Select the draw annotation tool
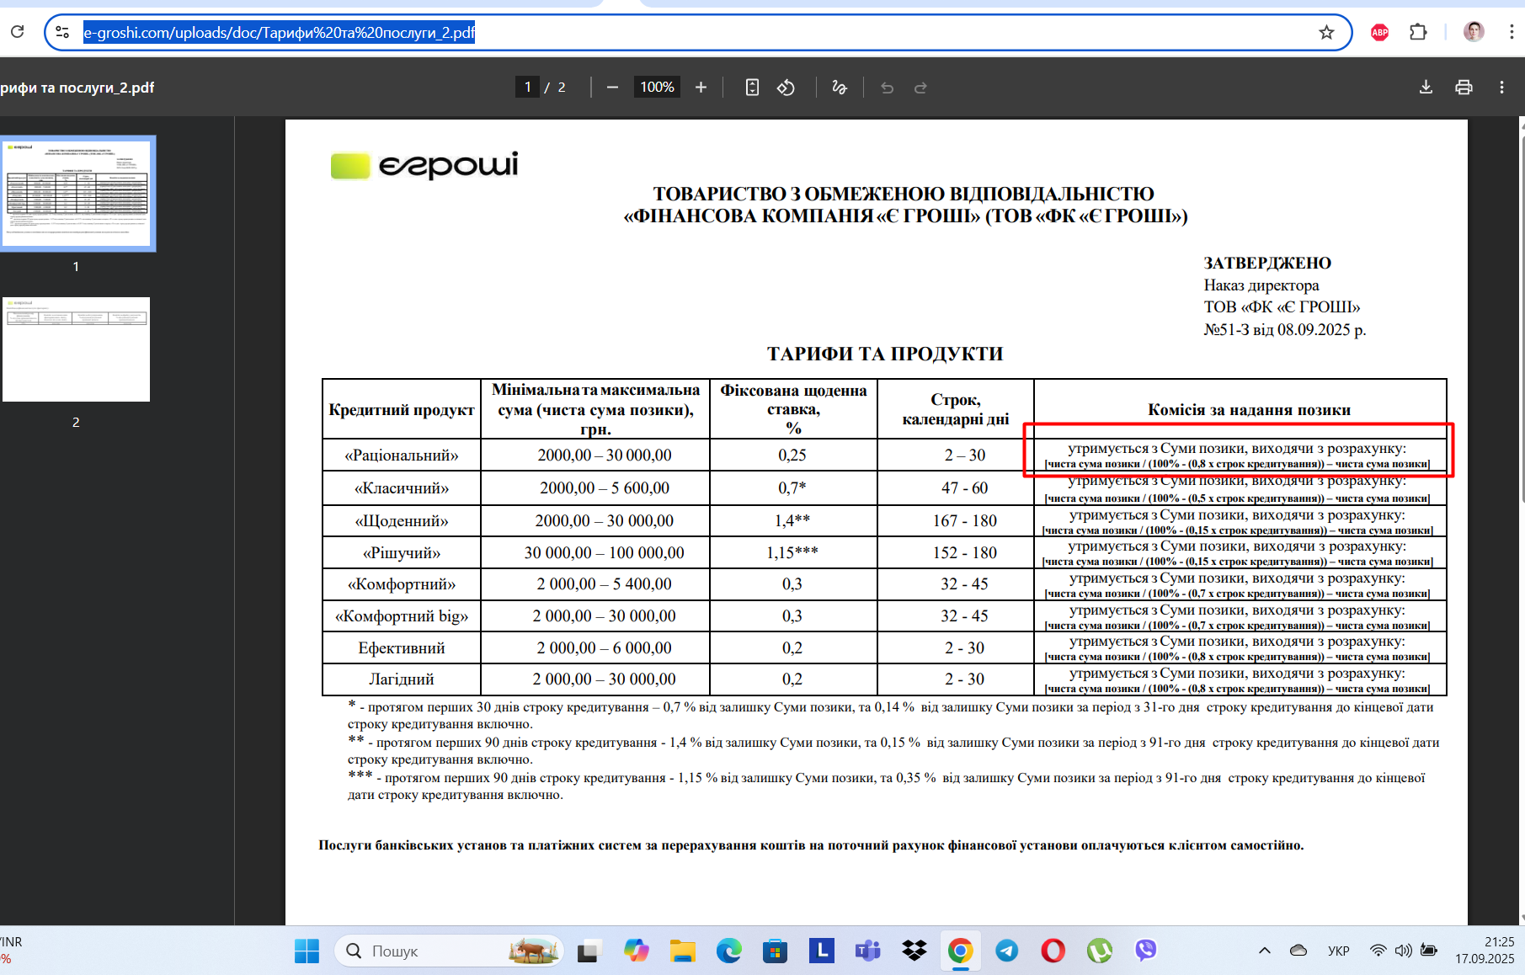 [x=840, y=87]
